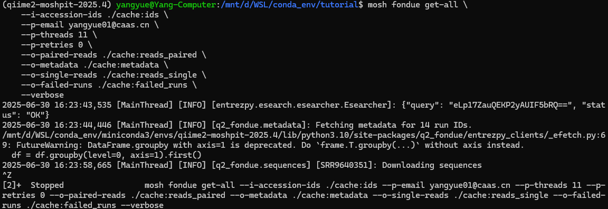Click the --o-paired-reads ./cache:reads_paired line
This screenshot has width=608, height=209.
[x=109, y=55]
